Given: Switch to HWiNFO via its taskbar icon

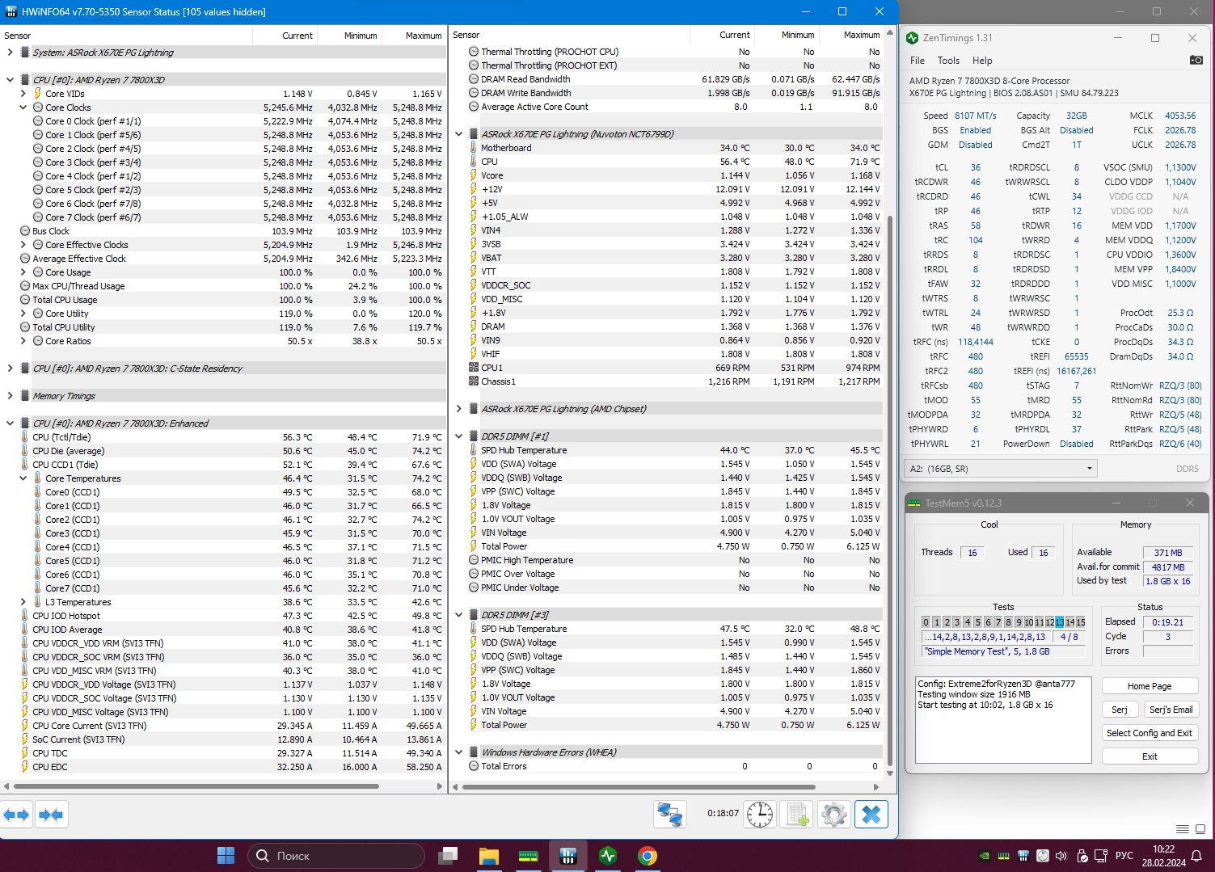Looking at the screenshot, I should (567, 855).
